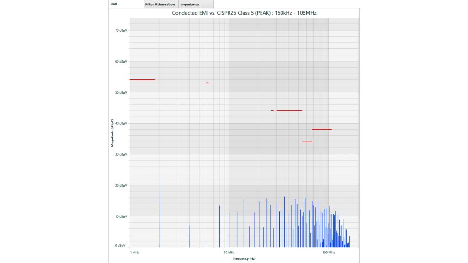Click the 1 MHz frequency tick label
468x263 pixels.
[x=134, y=252]
